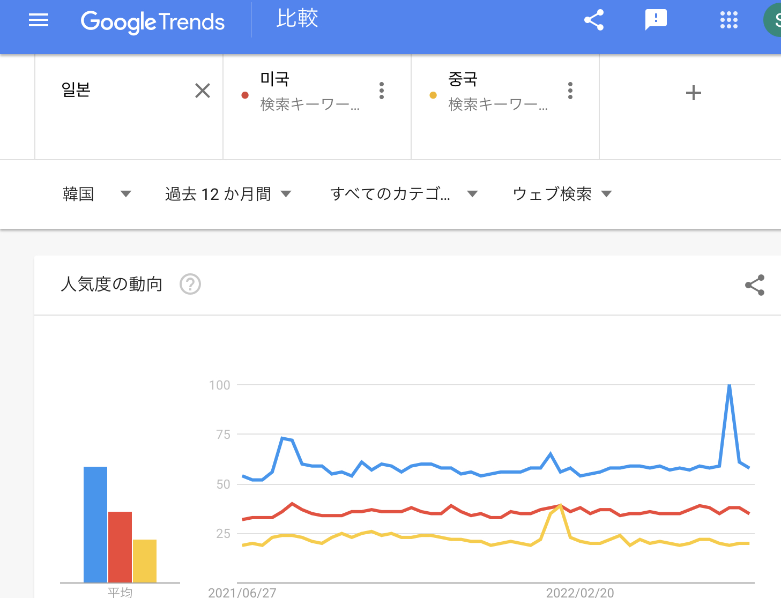The image size is (781, 598).
Task: Change the ウェブ検索 search type
Action: tap(562, 194)
